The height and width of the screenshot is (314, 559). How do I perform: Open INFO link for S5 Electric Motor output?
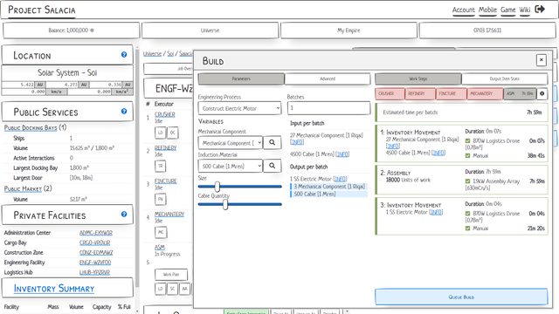pos(341,179)
